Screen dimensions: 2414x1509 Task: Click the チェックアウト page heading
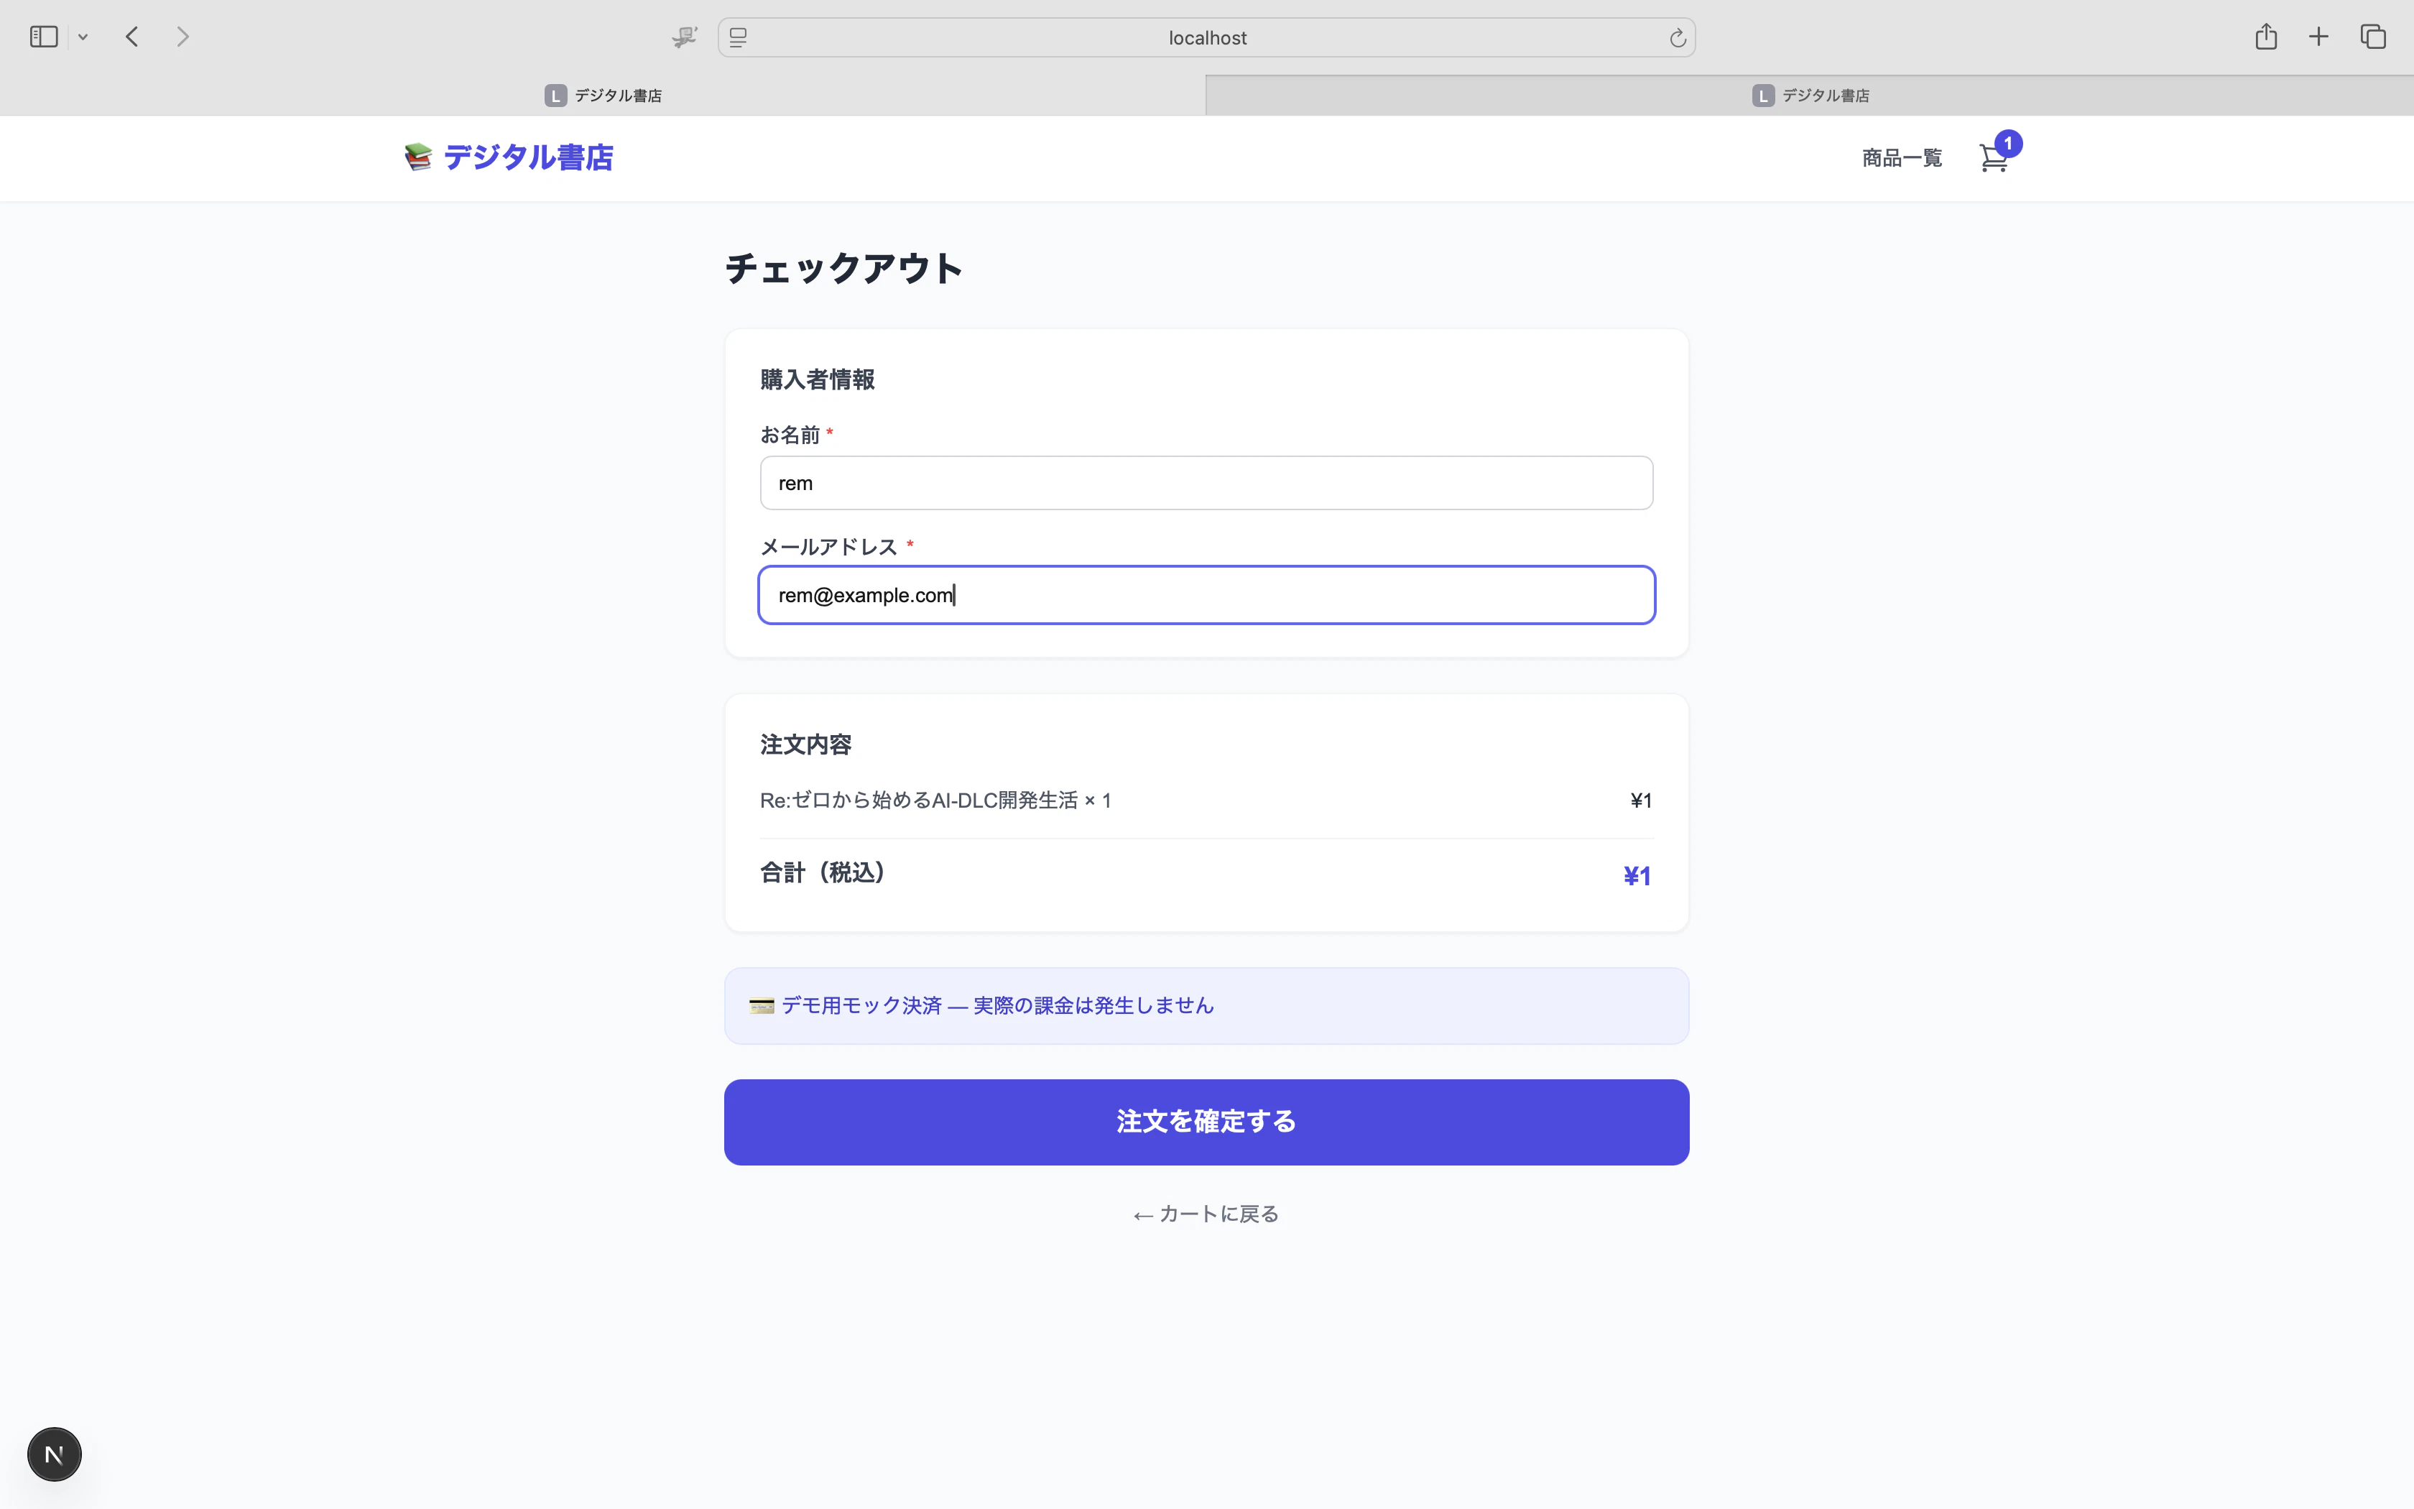843,267
